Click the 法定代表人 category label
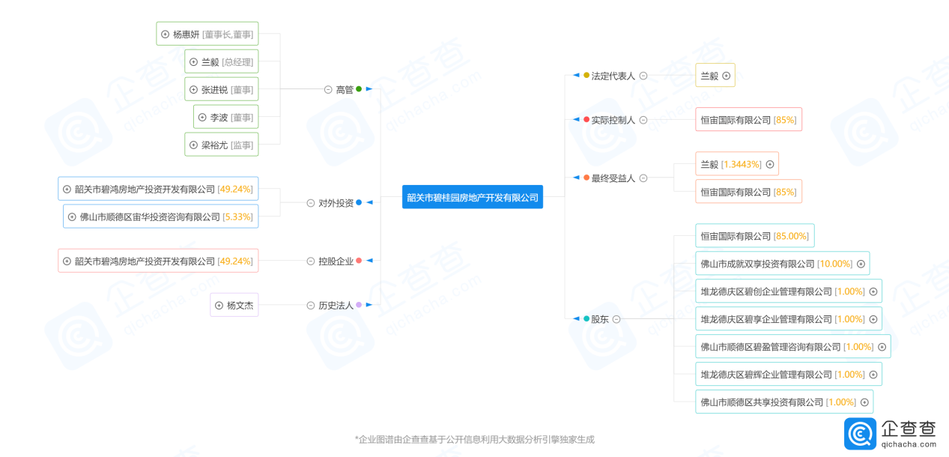Screen dimensions: 949x457 pyautogui.click(x=613, y=76)
